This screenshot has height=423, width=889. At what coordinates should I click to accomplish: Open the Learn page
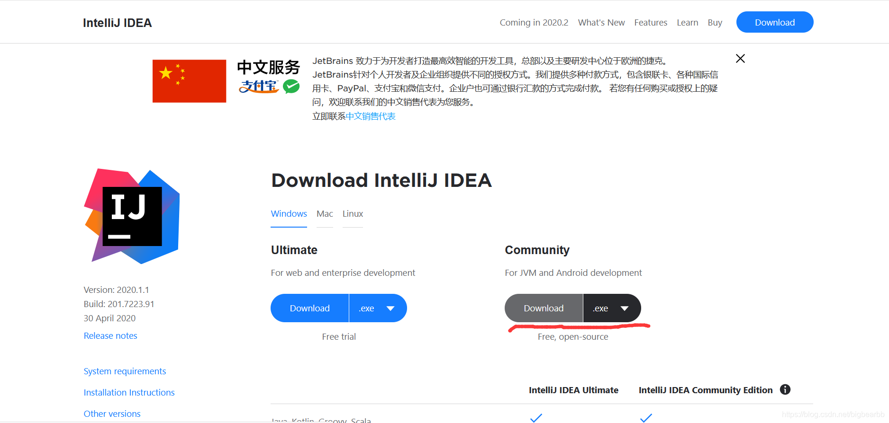click(687, 23)
